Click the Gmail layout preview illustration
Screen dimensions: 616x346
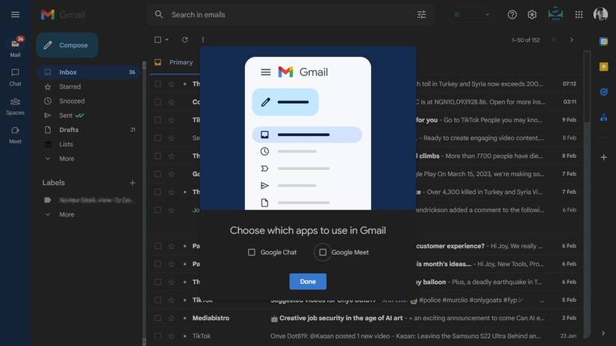tap(308, 128)
